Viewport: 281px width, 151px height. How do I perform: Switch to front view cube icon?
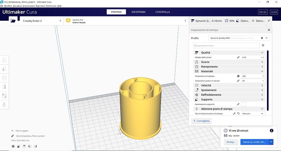tap(19, 146)
